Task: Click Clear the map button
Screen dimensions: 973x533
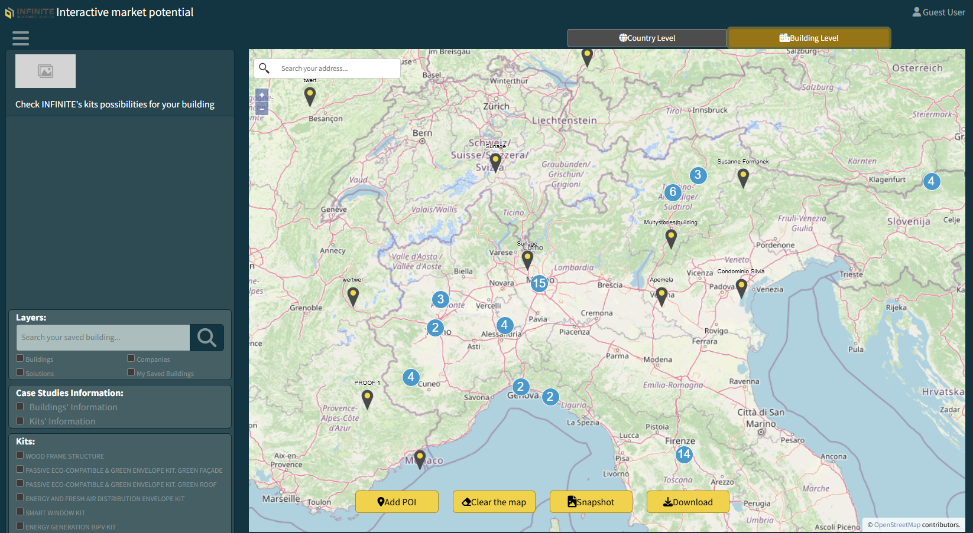Action: 494,502
